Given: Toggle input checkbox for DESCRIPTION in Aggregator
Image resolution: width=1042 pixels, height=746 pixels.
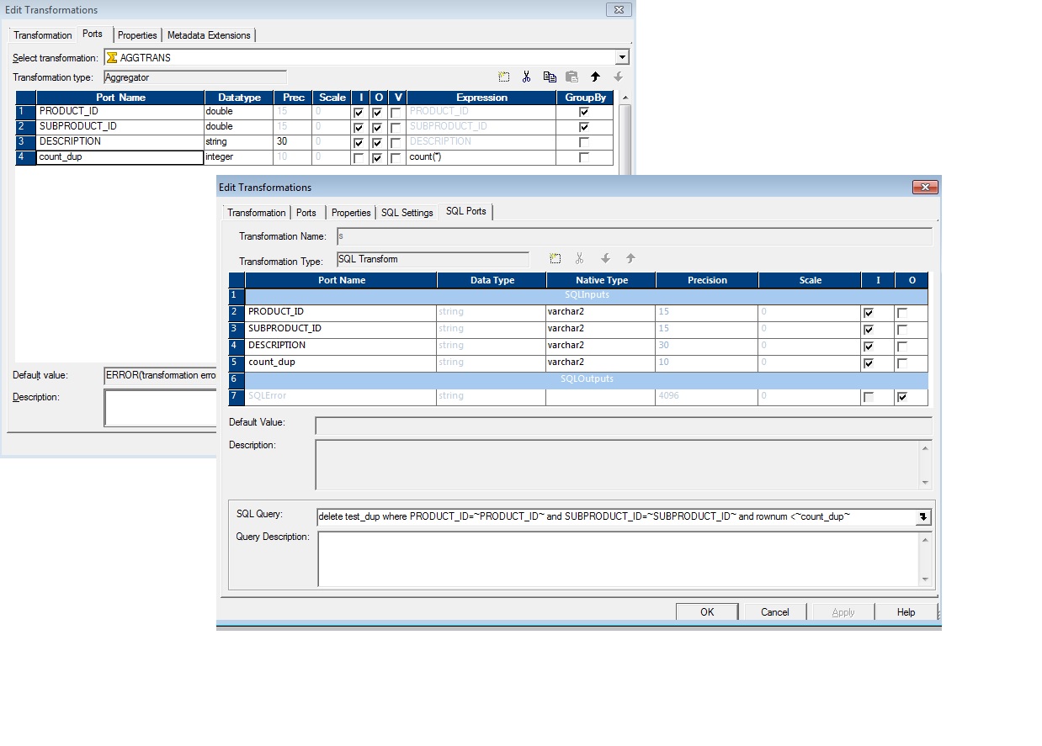Looking at the screenshot, I should (x=359, y=143).
